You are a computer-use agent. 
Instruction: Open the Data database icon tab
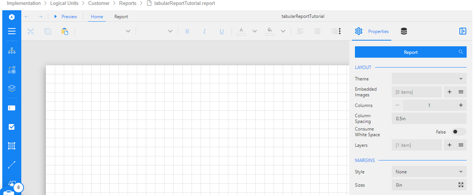tap(404, 31)
